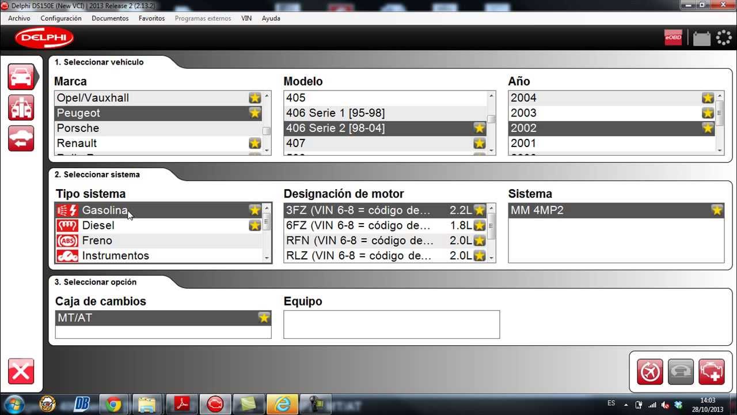
Task: Toggle favorite star for Gasolina
Action: [x=254, y=210]
